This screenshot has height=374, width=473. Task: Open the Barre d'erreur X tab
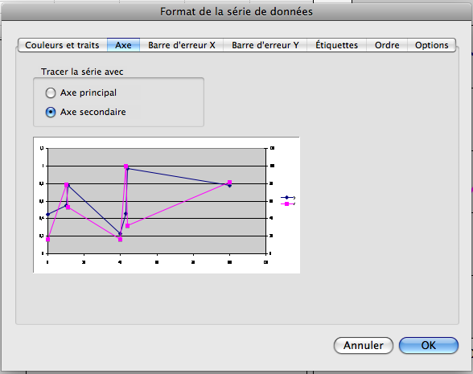[x=182, y=45]
